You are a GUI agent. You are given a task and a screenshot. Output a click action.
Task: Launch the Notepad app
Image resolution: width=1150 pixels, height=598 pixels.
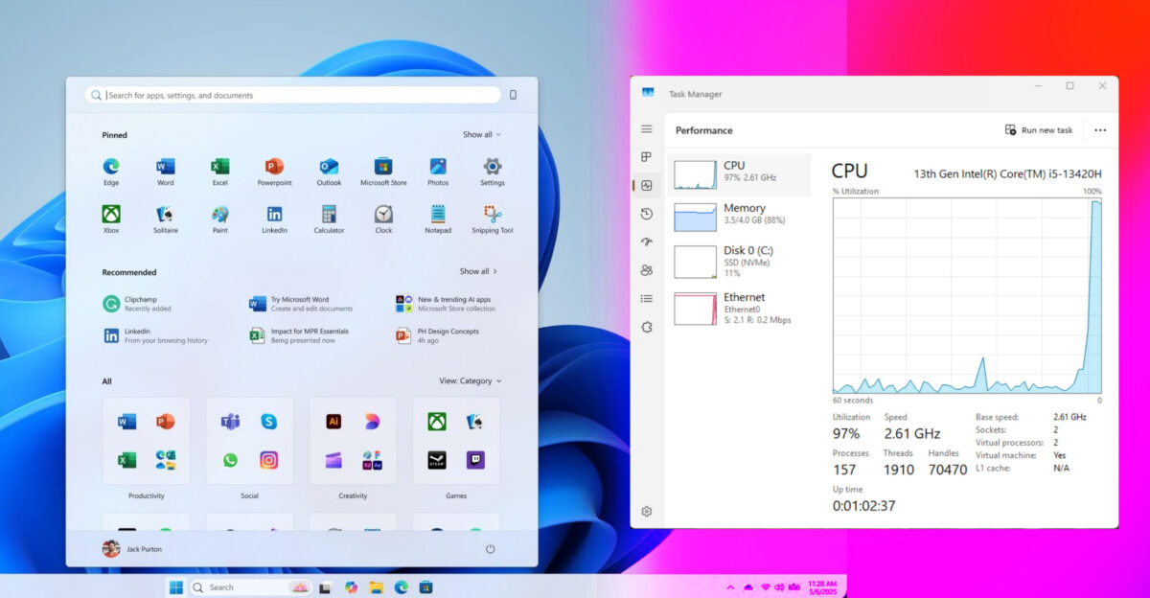pos(438,219)
